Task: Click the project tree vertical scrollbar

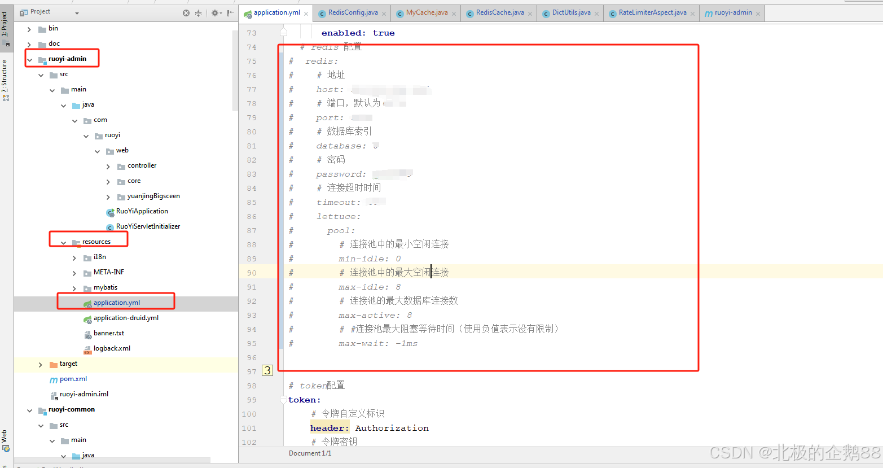Action: point(235,71)
